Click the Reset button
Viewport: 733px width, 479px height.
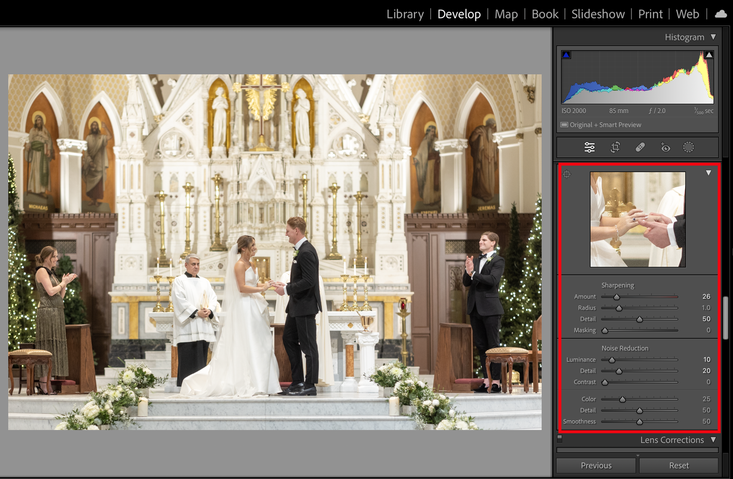pos(679,465)
